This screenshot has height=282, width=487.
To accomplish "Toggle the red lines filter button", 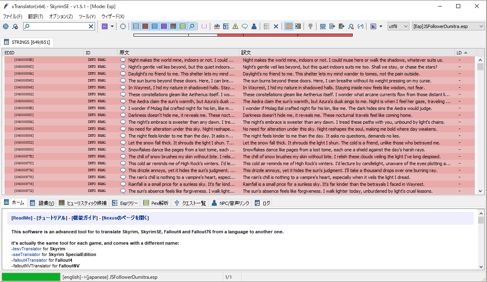I will (x=145, y=26).
